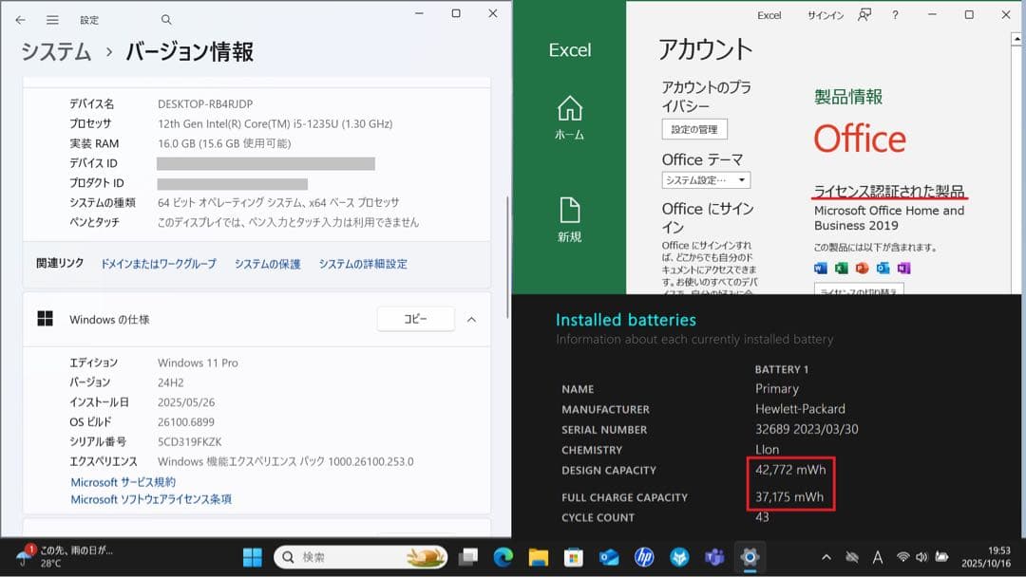Navigate to システム via the breadcrumb
The image size is (1026, 577).
[x=54, y=54]
